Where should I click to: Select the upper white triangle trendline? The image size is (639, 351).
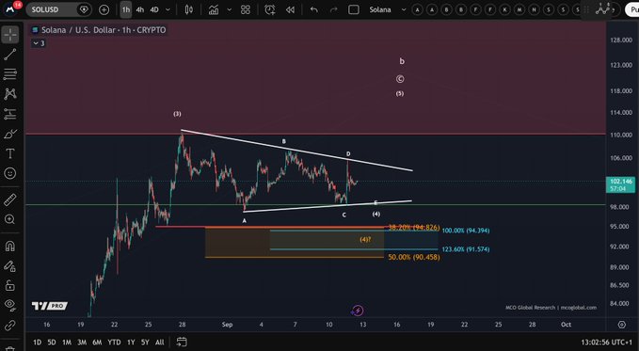(x=296, y=151)
